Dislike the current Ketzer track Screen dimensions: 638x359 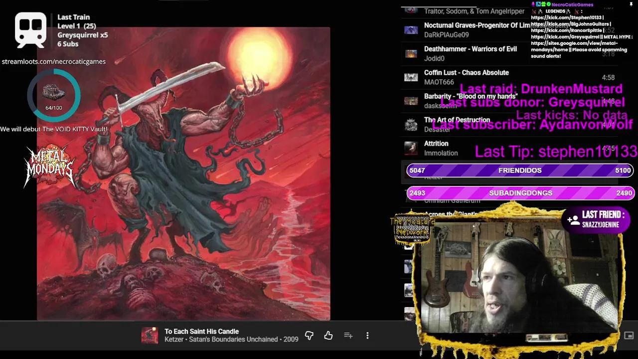[309, 336]
